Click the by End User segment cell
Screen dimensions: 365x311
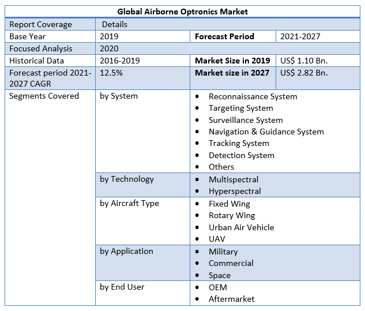tap(122, 287)
